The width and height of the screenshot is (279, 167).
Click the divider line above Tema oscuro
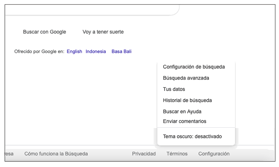point(196,128)
